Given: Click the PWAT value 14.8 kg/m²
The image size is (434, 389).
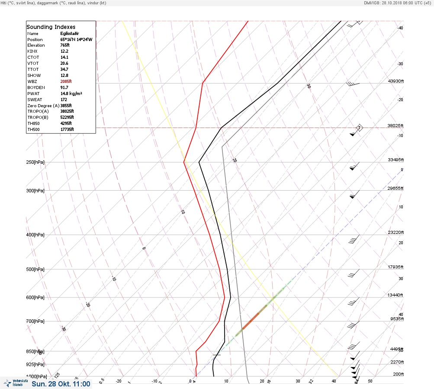Looking at the screenshot, I should (x=71, y=93).
